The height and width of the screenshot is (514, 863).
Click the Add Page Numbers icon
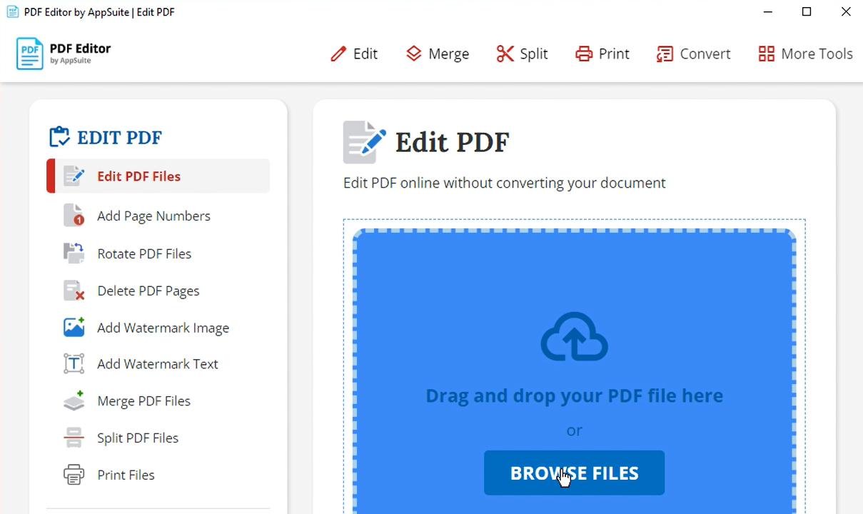74,216
